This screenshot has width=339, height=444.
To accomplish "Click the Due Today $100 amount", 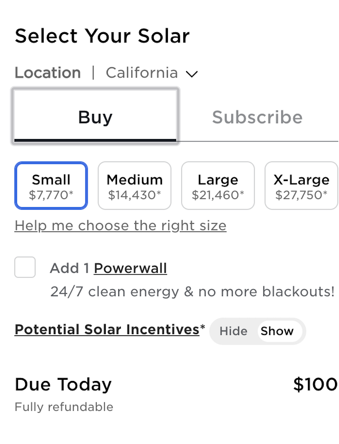I will (x=315, y=384).
